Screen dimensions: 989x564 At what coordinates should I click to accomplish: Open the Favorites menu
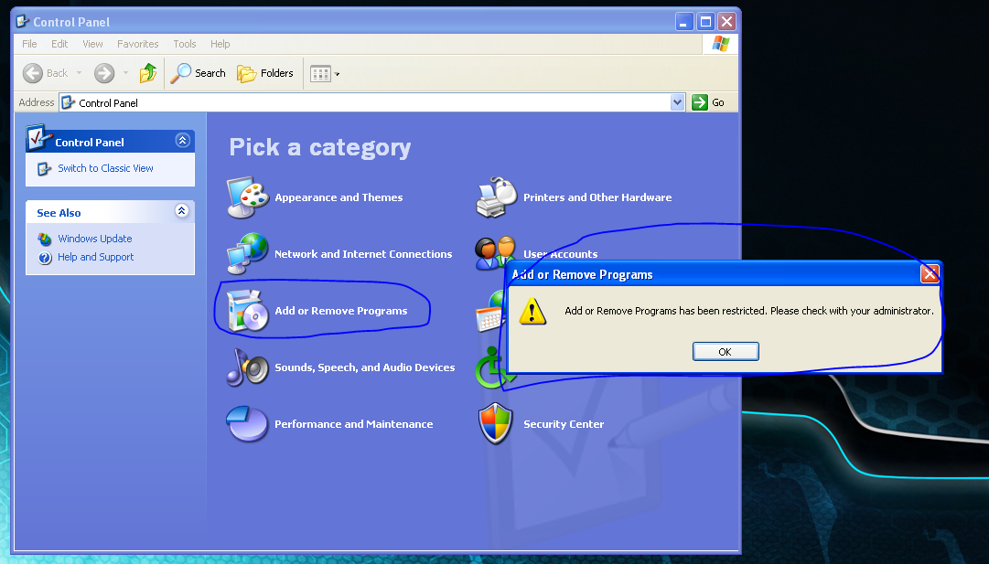[x=137, y=44]
